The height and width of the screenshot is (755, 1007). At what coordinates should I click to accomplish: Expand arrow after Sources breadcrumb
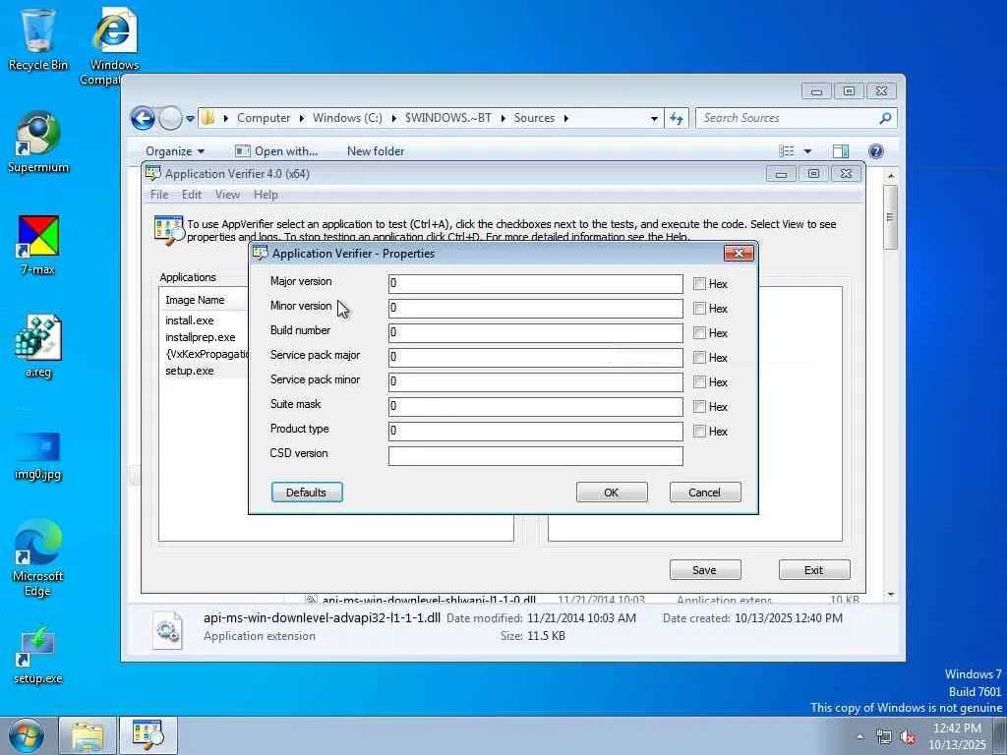coord(565,119)
